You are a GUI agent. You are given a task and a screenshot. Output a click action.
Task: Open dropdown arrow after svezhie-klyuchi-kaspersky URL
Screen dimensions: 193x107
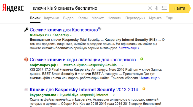pos(122,65)
